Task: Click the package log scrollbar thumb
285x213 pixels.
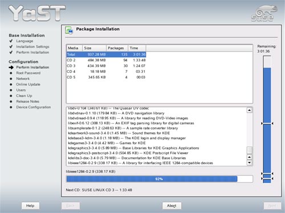Action: click(x=250, y=151)
